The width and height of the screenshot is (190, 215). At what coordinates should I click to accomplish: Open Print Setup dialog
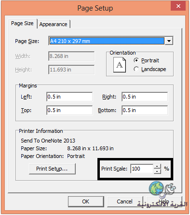(52, 169)
